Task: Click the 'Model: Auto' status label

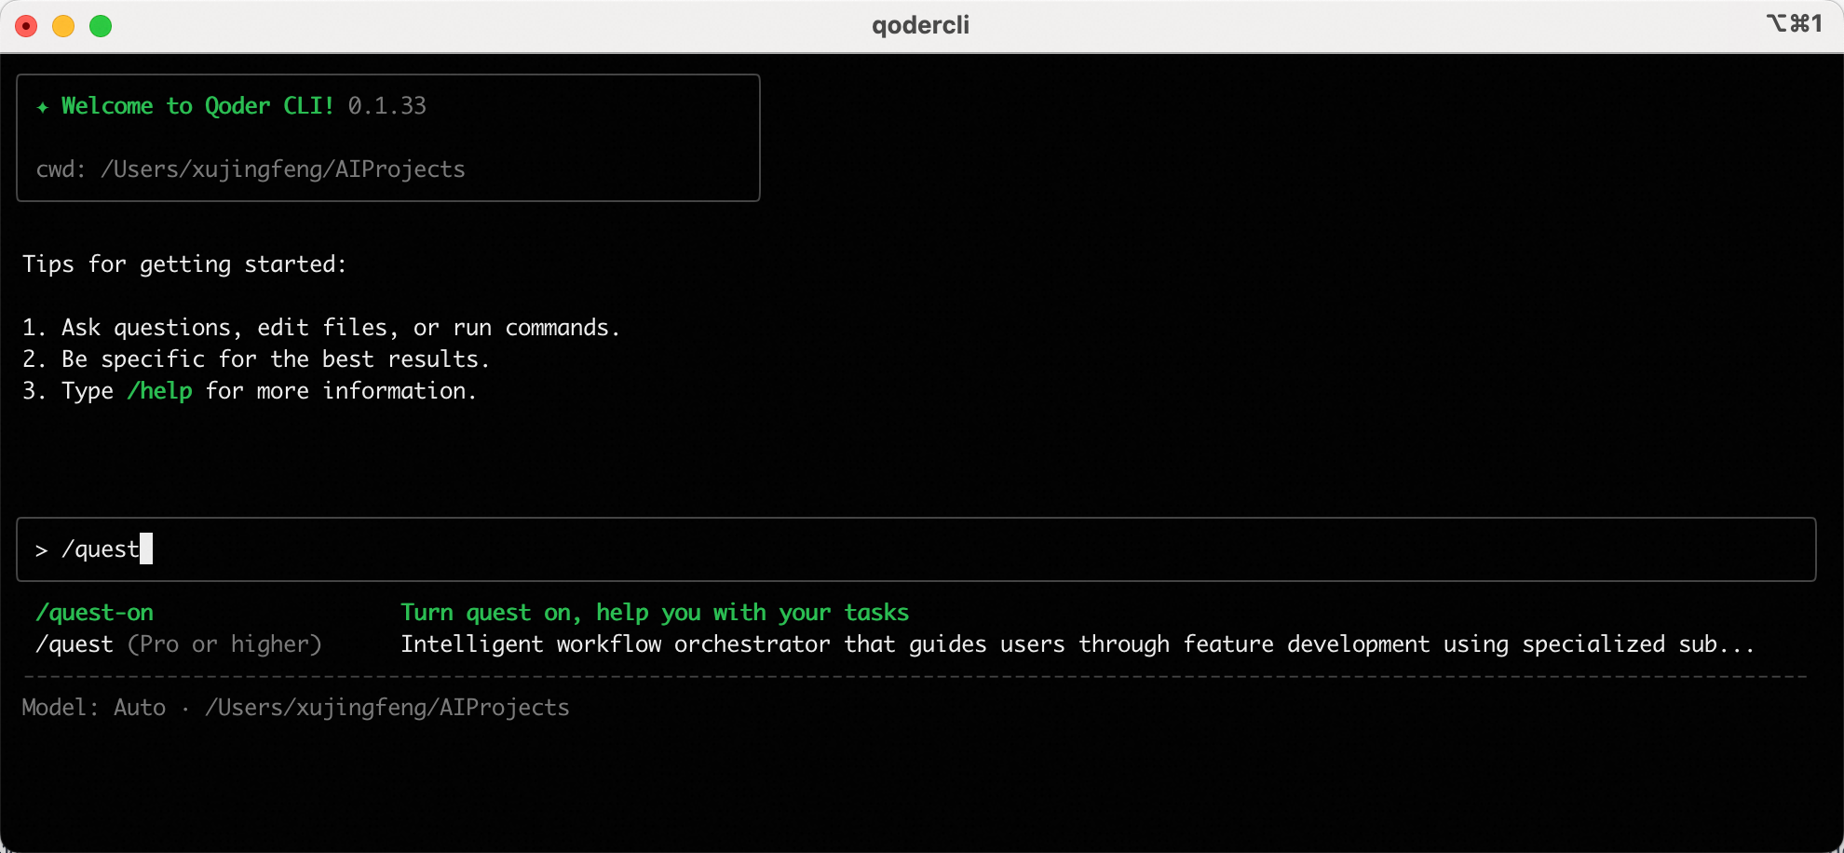Action: (x=93, y=708)
